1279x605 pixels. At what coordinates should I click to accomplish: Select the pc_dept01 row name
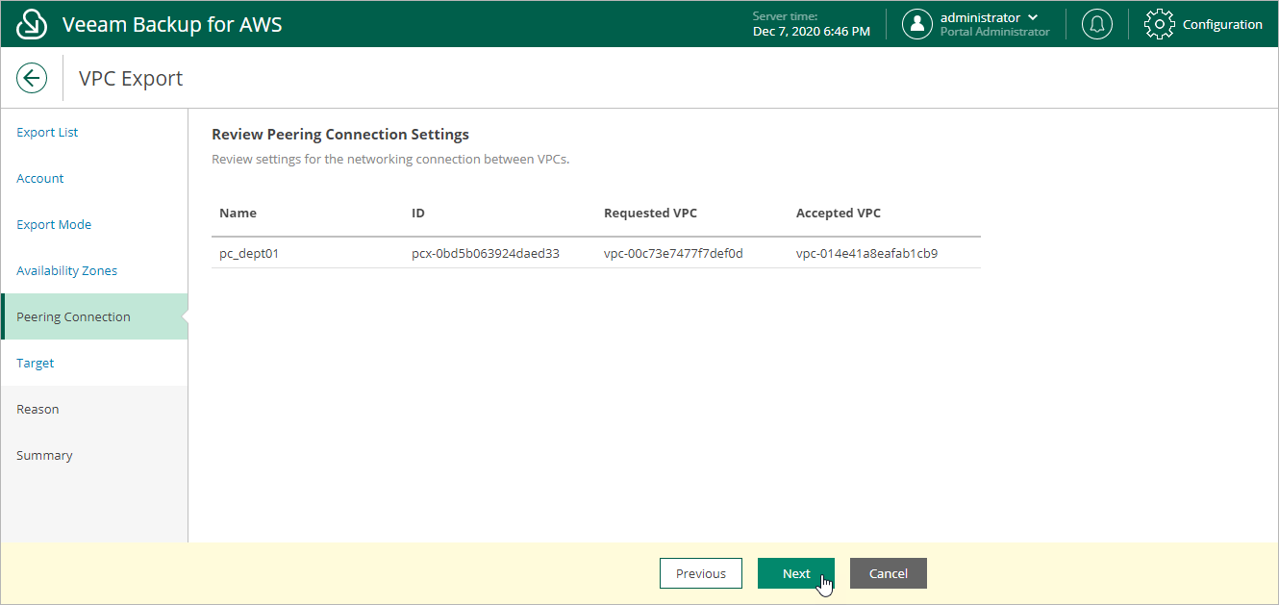coord(249,253)
